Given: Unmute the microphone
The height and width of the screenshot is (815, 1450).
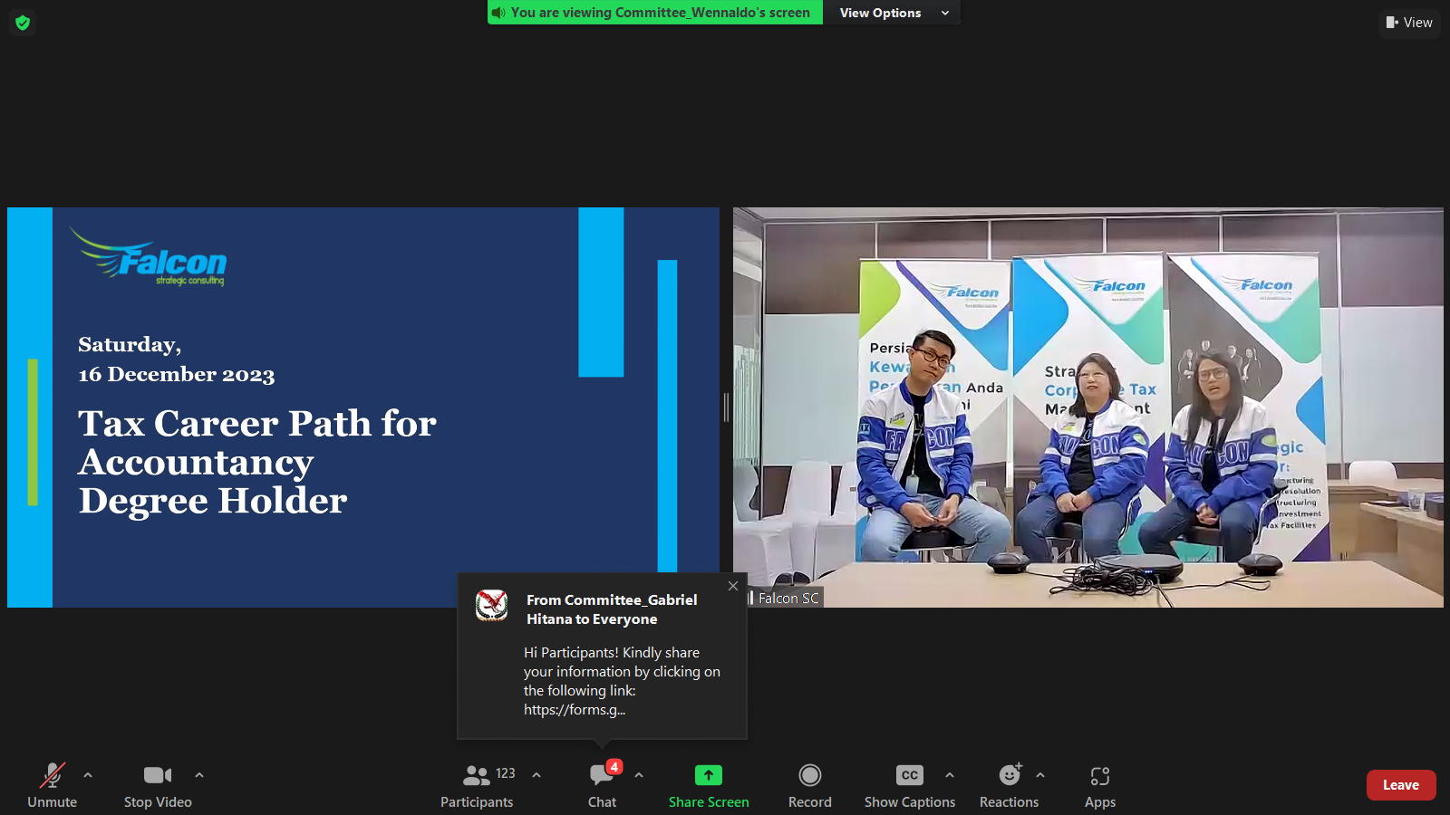Looking at the screenshot, I should (53, 784).
